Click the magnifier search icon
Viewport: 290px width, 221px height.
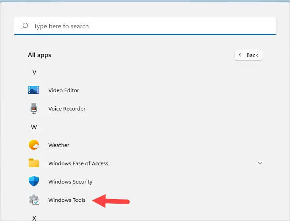pyautogui.click(x=25, y=26)
